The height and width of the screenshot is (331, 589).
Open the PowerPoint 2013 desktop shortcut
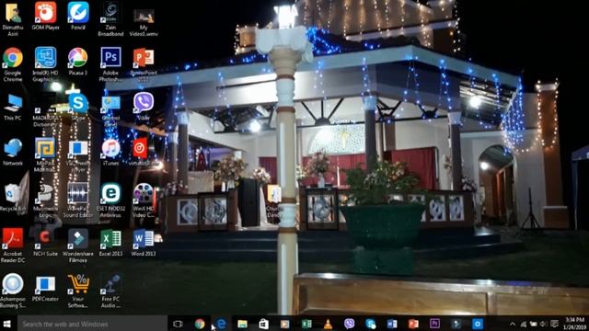point(144,64)
